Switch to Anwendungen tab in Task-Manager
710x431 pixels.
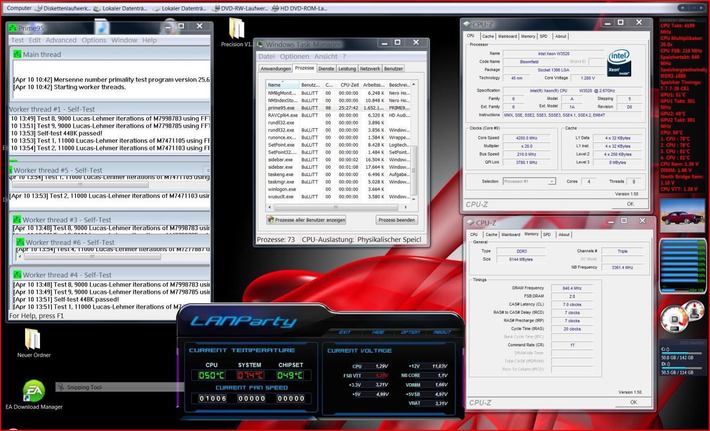pyautogui.click(x=275, y=68)
